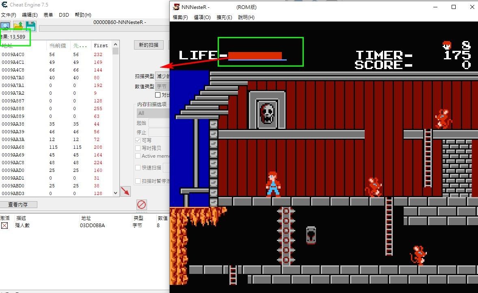Open the 帮助(H) menu
The height and width of the screenshot is (293, 478).
(82, 15)
